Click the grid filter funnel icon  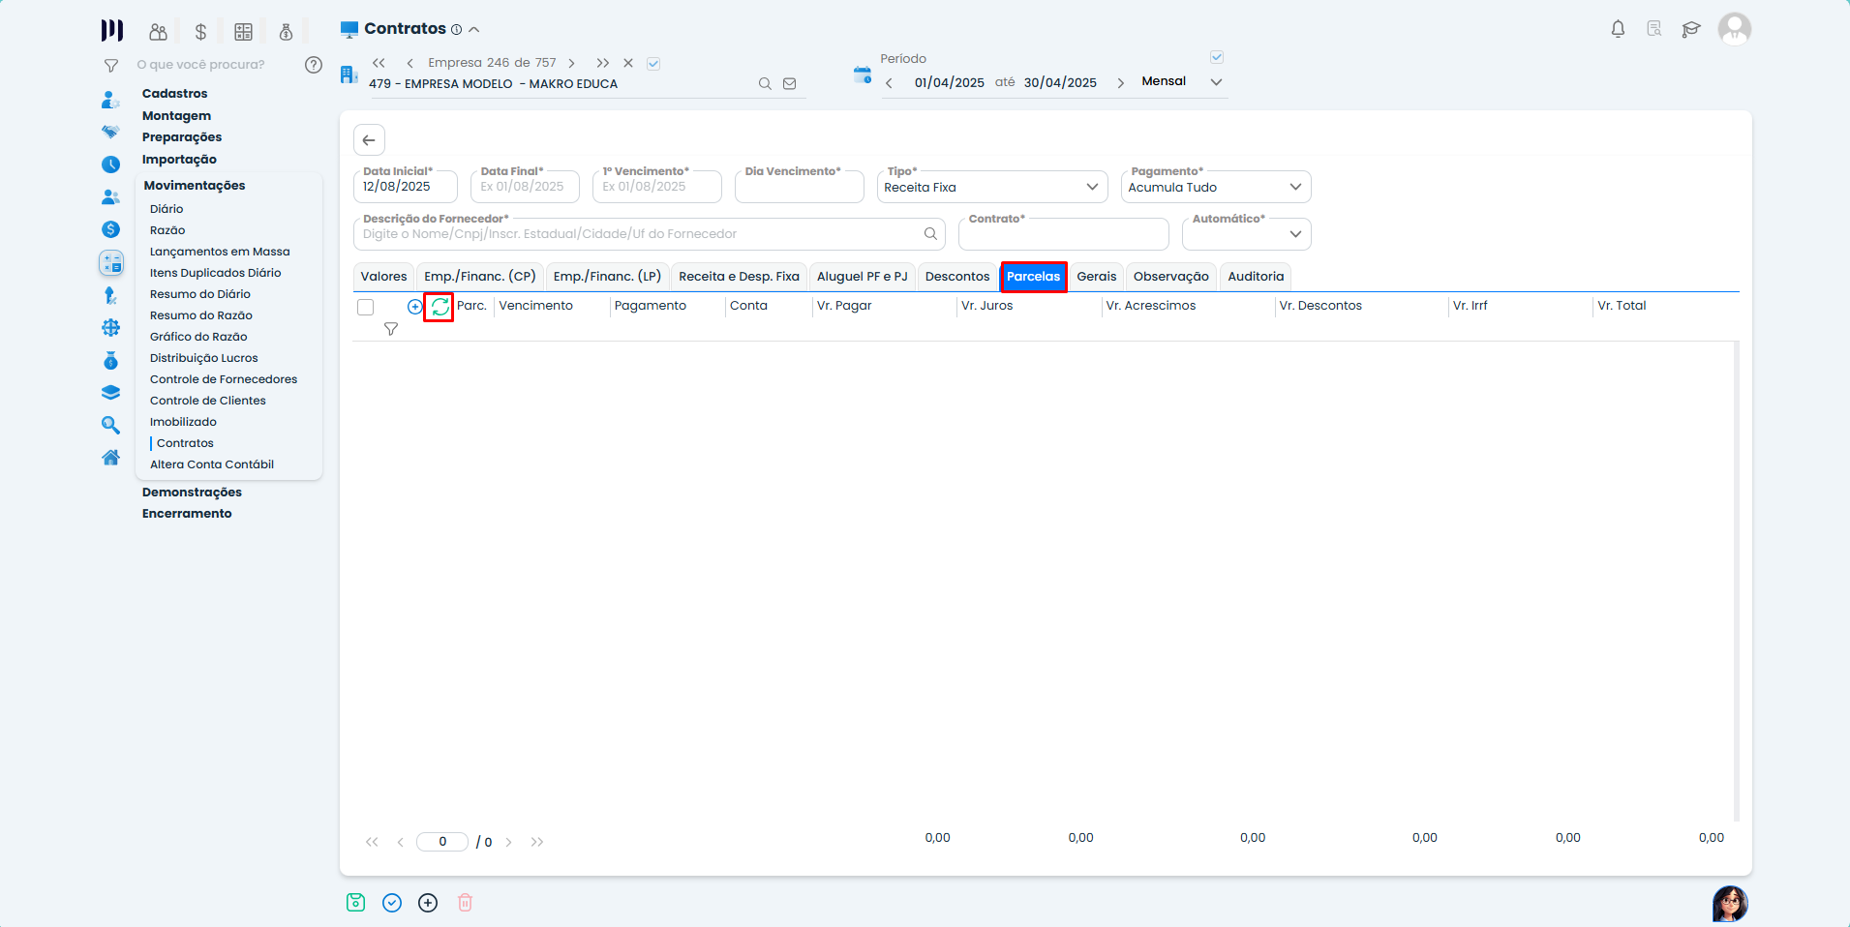pyautogui.click(x=391, y=330)
